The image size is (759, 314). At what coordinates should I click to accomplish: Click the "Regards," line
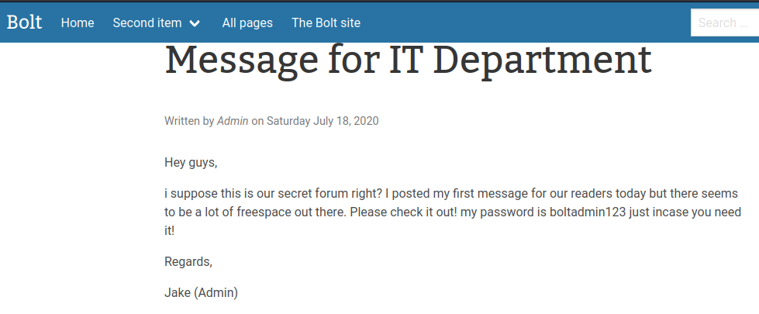point(188,261)
